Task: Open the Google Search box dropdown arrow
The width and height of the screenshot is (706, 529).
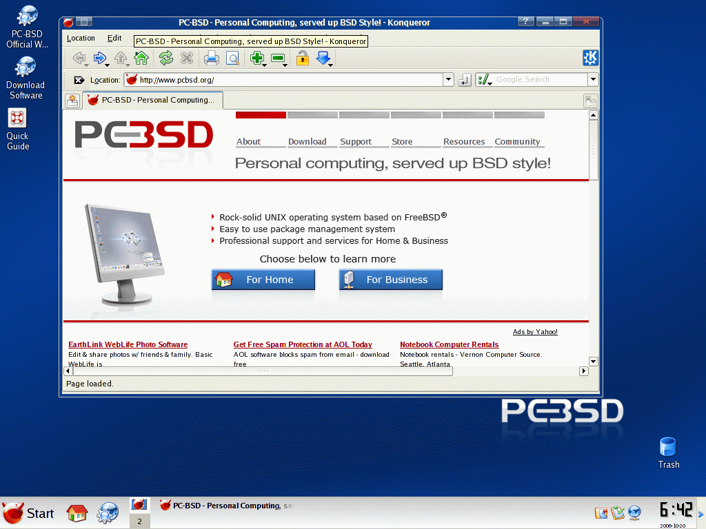Action: click(593, 80)
